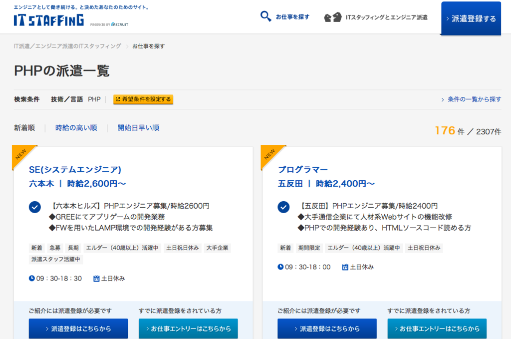
Task: Click calendar icon in プログラマー job card
Action: point(345,267)
